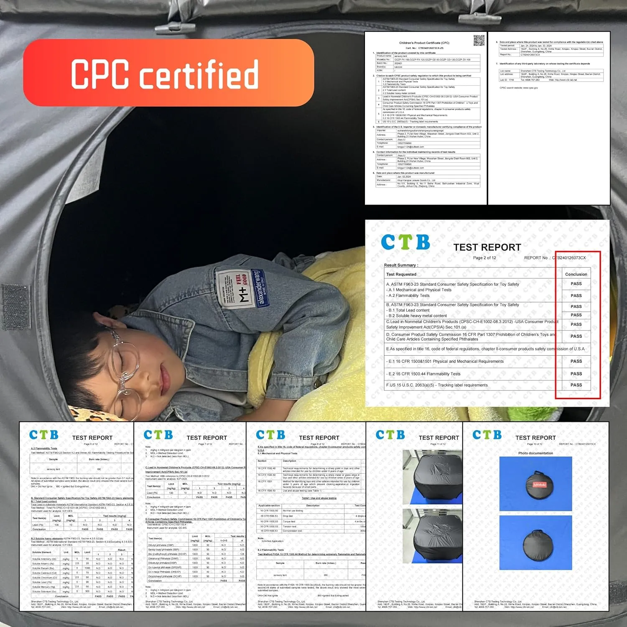Select PASS for E.2 16 CFR 1500.44 Flammability

[576, 374]
